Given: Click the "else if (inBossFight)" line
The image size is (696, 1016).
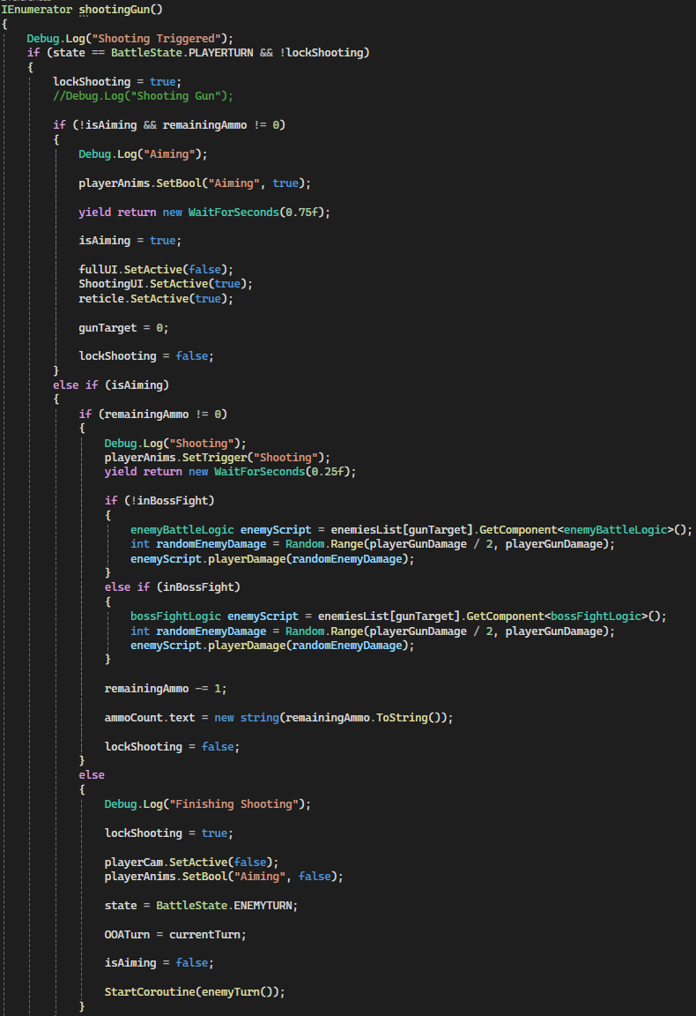Looking at the screenshot, I should [172, 587].
